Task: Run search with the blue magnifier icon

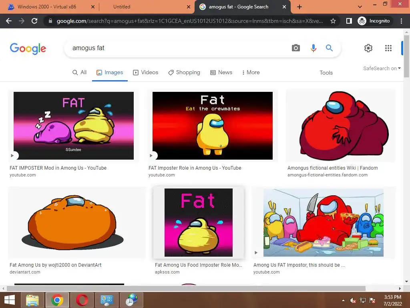Action: [329, 48]
